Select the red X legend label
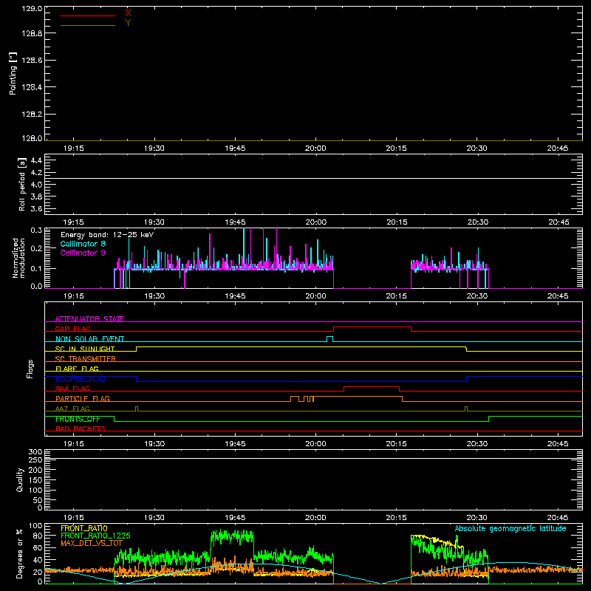The height and width of the screenshot is (591, 591). pos(128,13)
